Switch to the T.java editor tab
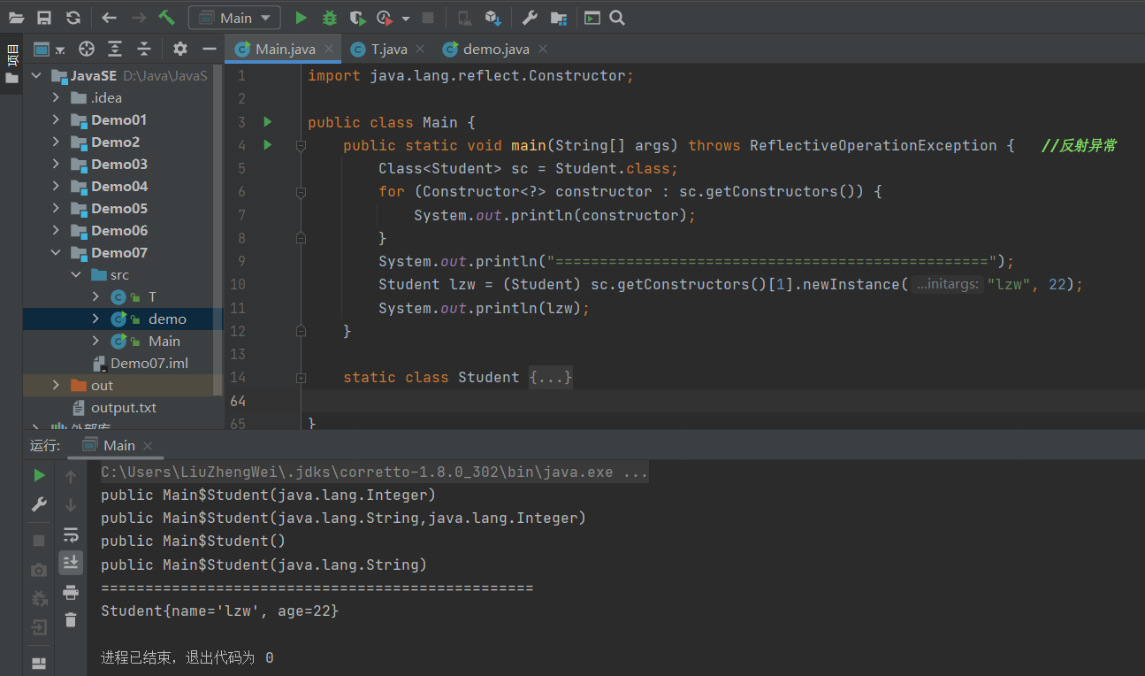This screenshot has height=676, width=1145. tap(387, 49)
